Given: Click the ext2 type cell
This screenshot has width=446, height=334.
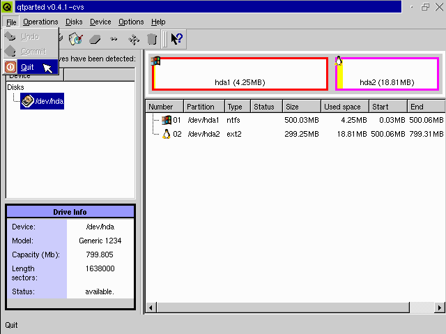Looking at the screenshot, I should (x=234, y=134).
